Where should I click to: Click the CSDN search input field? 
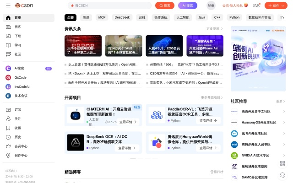110,5
